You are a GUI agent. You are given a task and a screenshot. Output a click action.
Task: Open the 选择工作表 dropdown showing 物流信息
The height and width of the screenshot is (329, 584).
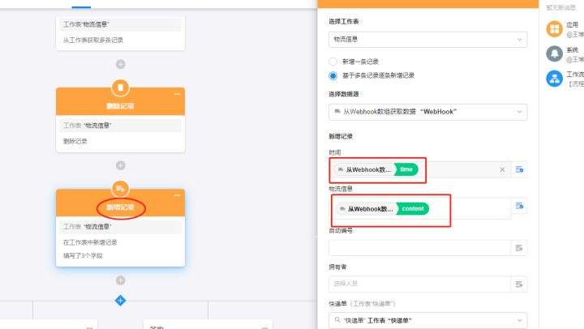click(x=427, y=40)
